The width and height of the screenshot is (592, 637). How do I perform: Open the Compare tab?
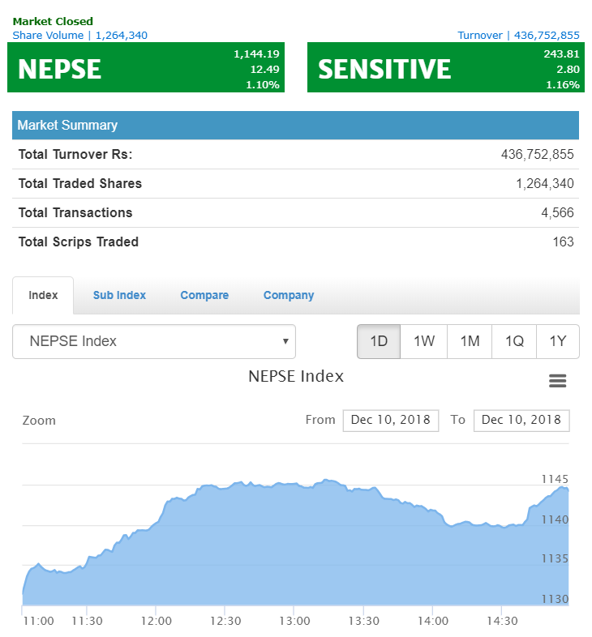click(x=204, y=295)
